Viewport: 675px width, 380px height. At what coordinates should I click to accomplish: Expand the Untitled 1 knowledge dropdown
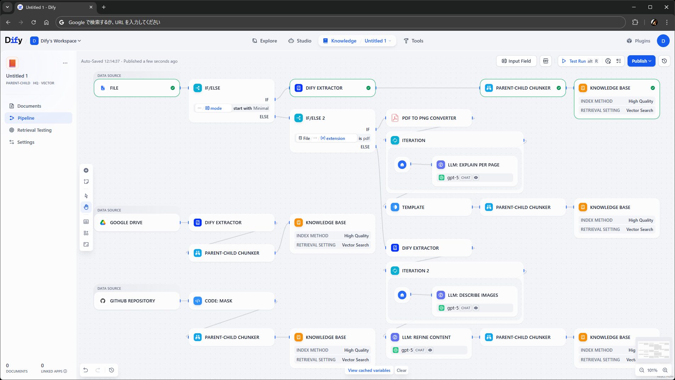(378, 41)
